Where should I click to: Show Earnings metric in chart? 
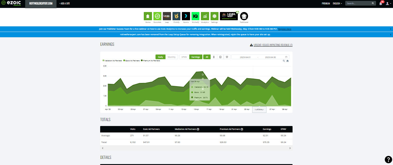click(x=196, y=57)
